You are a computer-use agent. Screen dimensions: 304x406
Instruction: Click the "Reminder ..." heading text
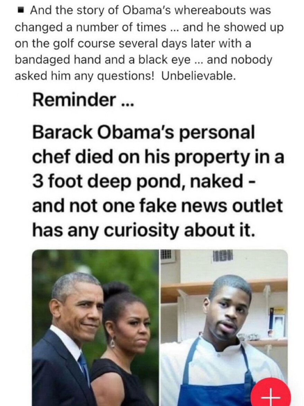(x=83, y=100)
